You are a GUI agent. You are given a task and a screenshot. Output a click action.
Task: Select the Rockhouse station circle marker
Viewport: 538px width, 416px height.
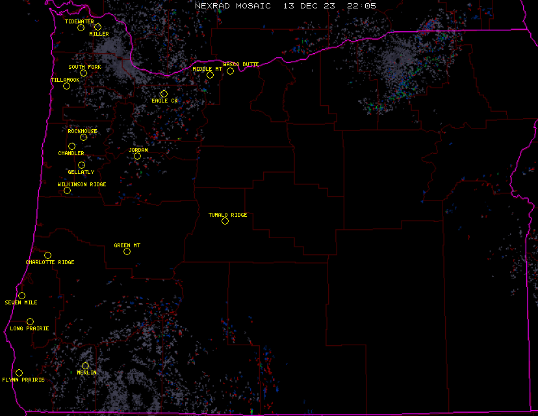coord(83,137)
